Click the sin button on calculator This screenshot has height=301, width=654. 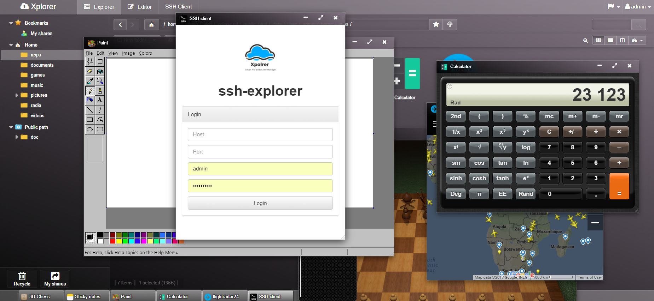pos(456,163)
